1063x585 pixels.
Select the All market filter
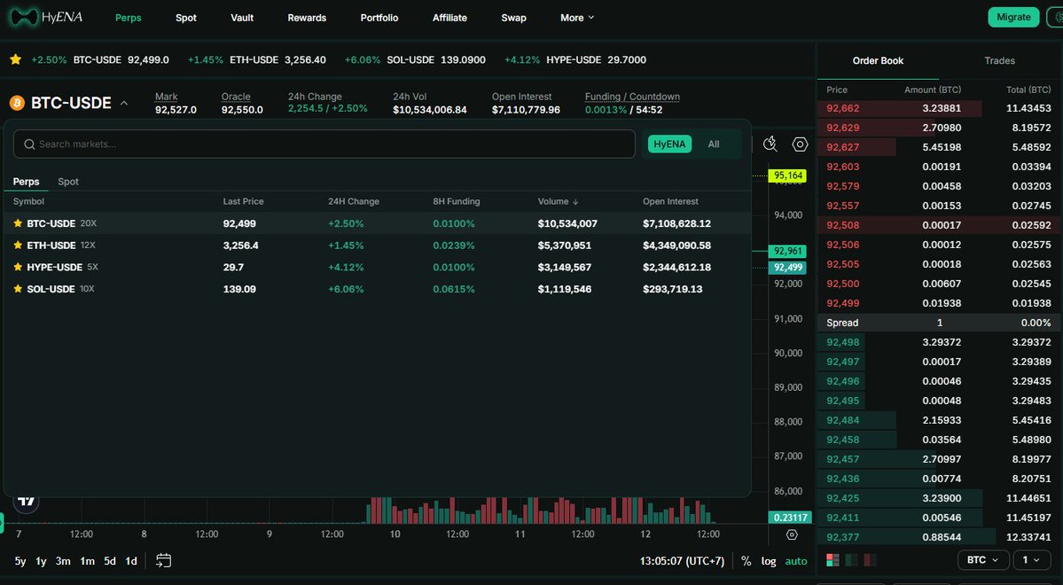click(713, 144)
